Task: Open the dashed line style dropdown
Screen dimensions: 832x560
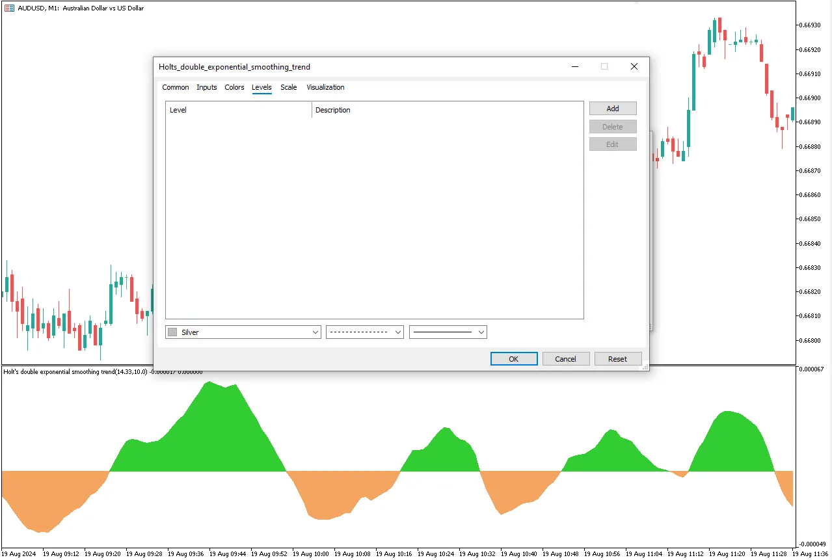Action: pyautogui.click(x=364, y=332)
